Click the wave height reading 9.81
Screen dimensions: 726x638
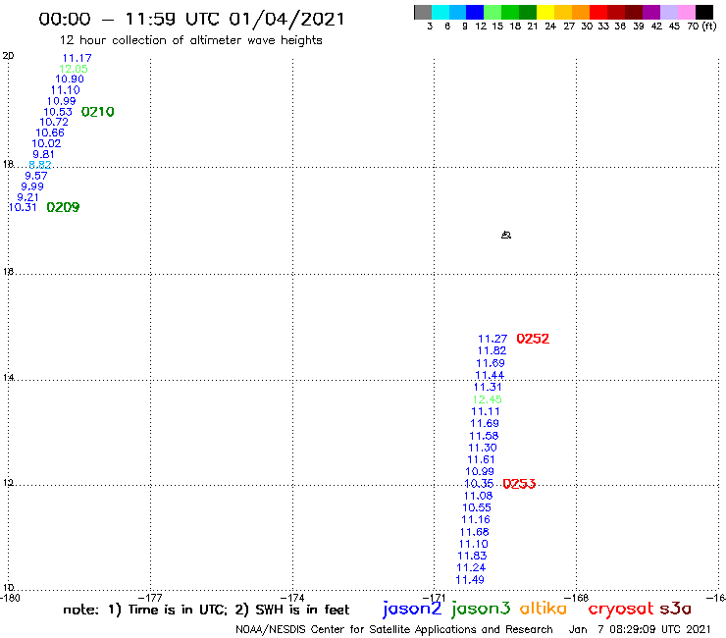[43, 154]
